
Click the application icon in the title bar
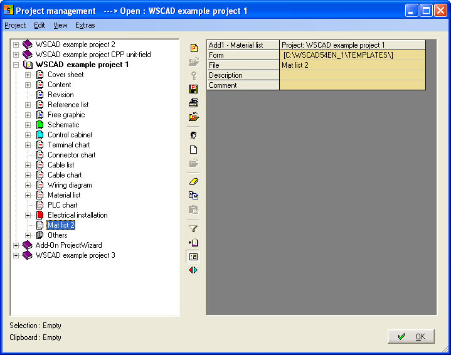(8, 11)
